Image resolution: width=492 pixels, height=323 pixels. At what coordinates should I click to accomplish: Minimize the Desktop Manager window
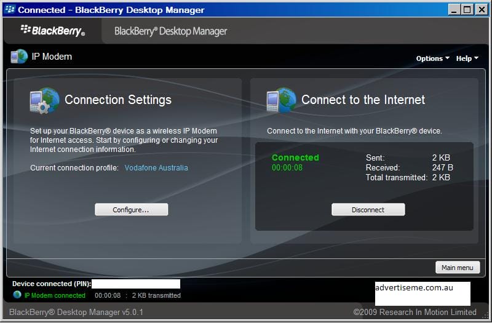[453, 10]
